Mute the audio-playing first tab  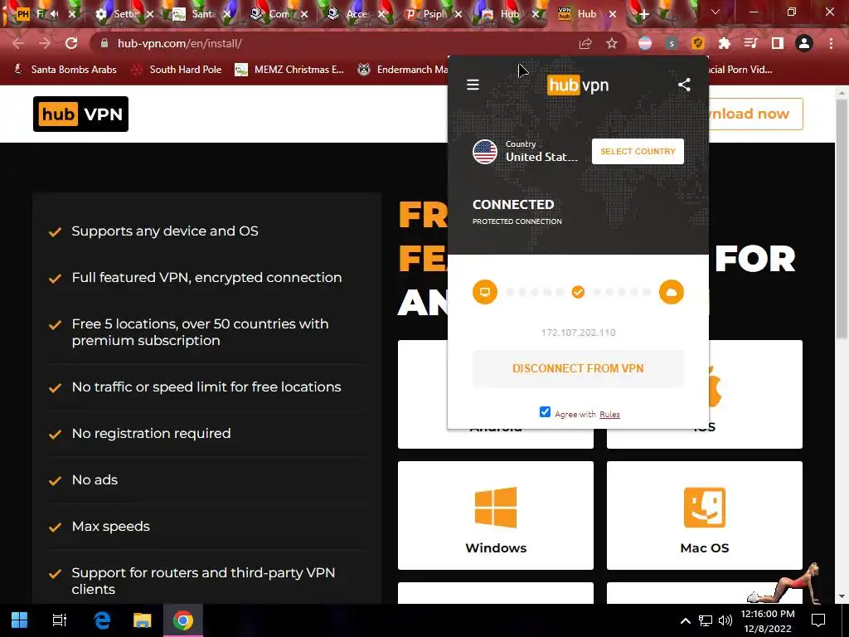[x=55, y=14]
